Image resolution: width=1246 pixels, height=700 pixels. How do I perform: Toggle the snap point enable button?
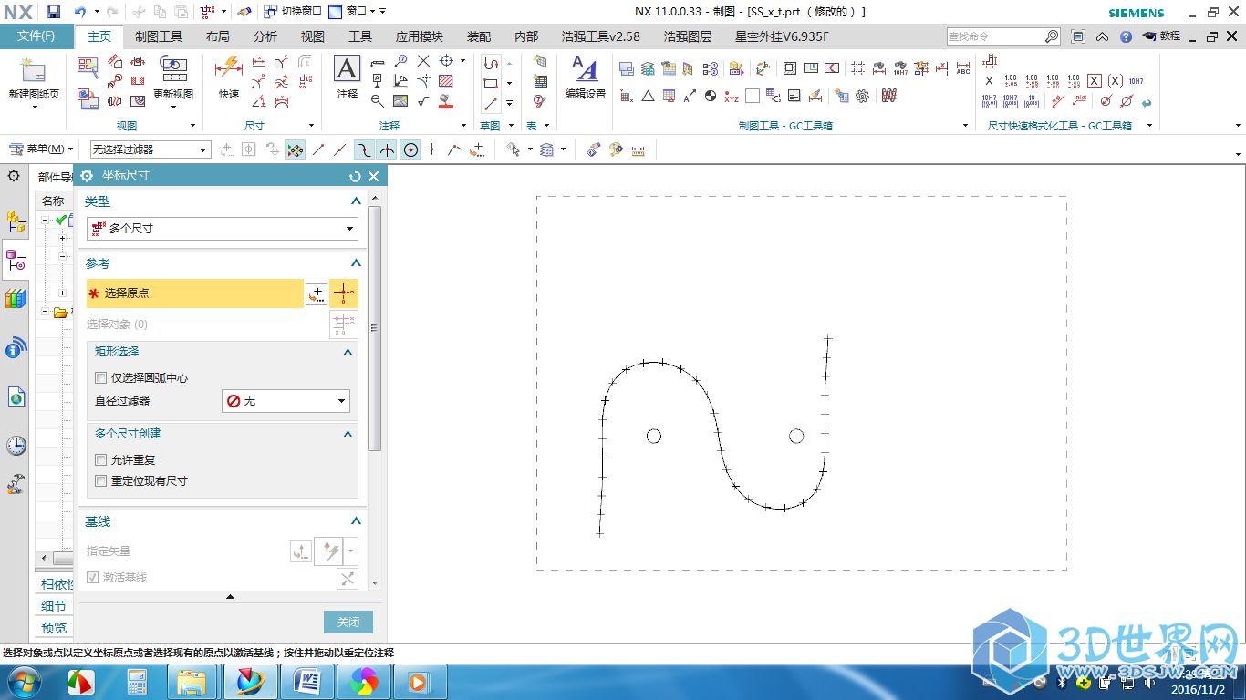click(x=295, y=149)
